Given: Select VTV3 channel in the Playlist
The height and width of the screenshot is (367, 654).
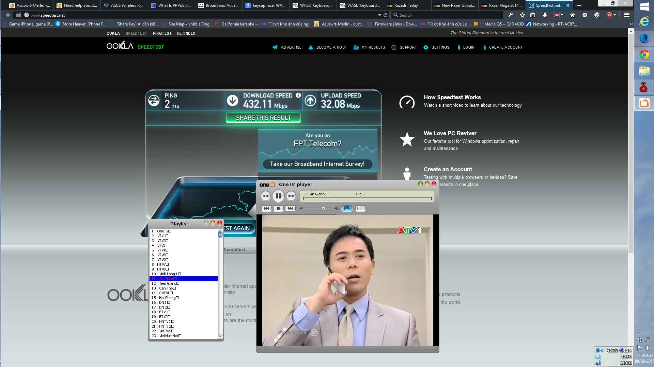Looking at the screenshot, I should (183, 245).
